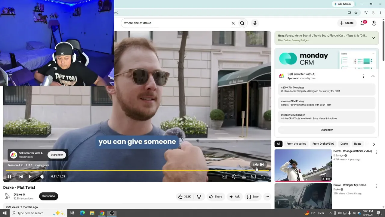Screen dimensions: 385x217
Task: Open more options for 'Don't U Change' video
Action: pos(377,152)
